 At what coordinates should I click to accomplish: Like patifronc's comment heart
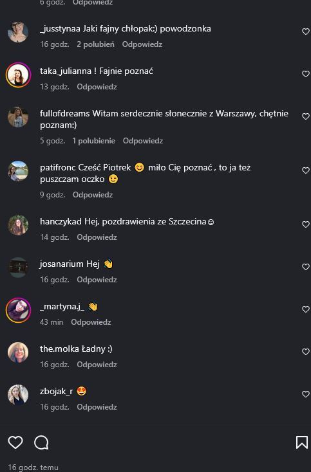coord(306,170)
